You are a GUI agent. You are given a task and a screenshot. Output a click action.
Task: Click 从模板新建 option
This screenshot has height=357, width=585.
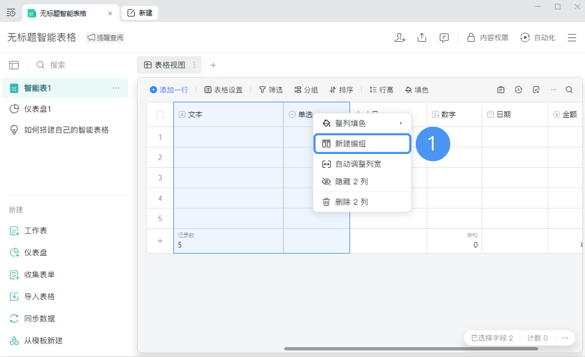[36, 340]
